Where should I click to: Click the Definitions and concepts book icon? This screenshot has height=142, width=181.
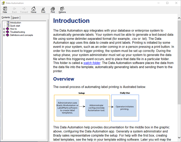8,35
